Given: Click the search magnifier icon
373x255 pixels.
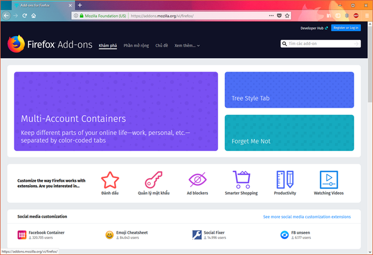Looking at the screenshot, I should pyautogui.click(x=285, y=44).
